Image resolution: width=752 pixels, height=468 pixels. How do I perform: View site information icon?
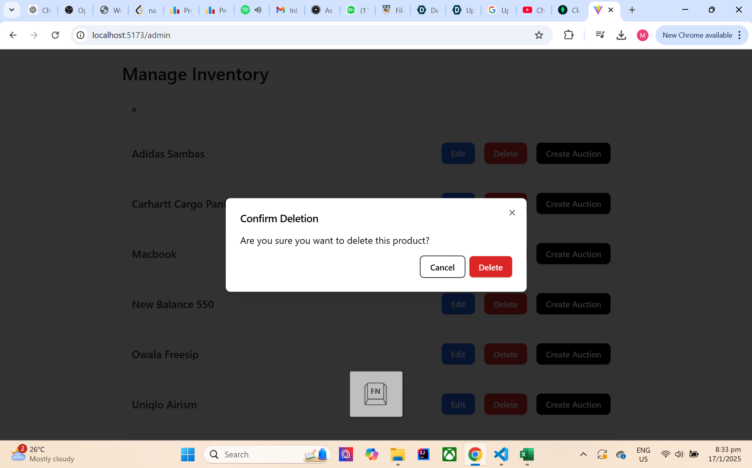pos(80,35)
